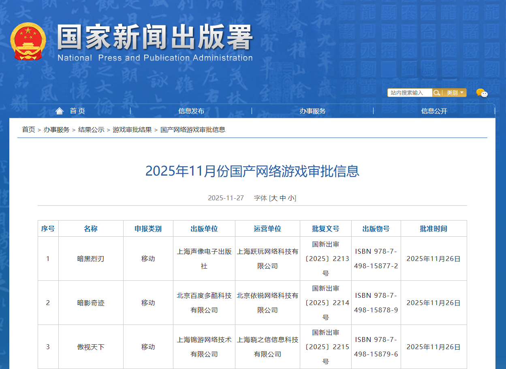
Task: Open the 办事服务 navigation menu
Action: coord(312,111)
